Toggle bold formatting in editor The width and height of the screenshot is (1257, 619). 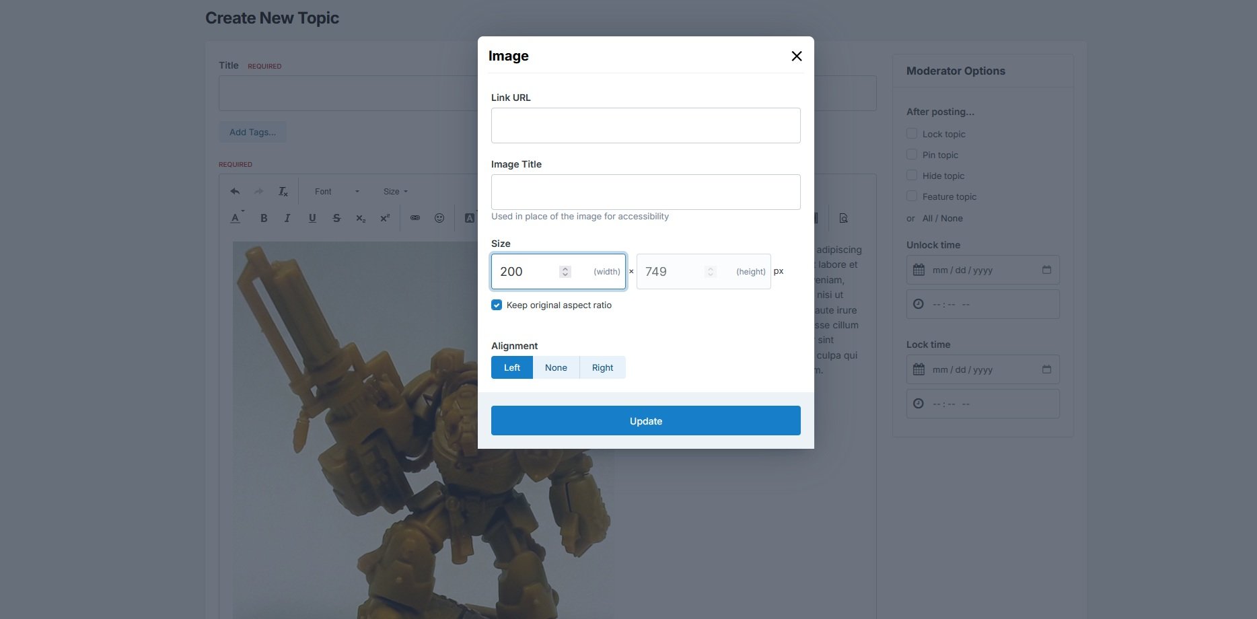point(264,218)
